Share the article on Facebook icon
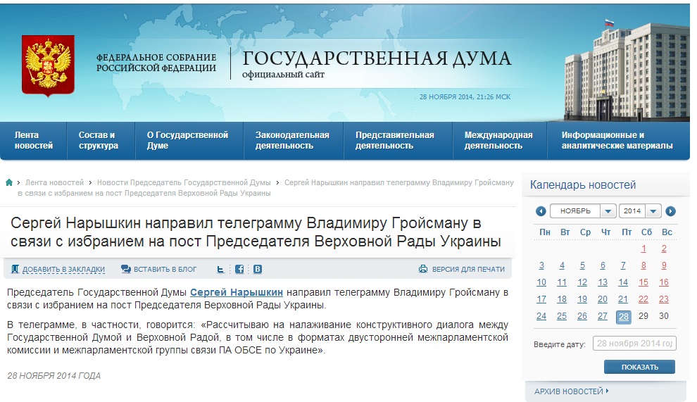 239,269
